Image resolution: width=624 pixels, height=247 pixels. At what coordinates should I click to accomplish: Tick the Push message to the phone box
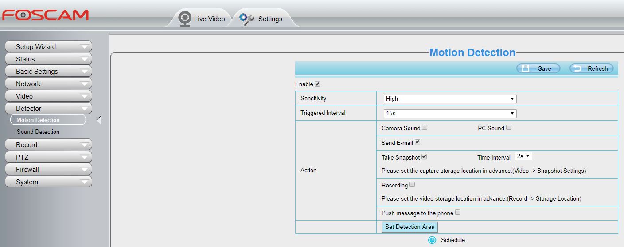coord(458,213)
